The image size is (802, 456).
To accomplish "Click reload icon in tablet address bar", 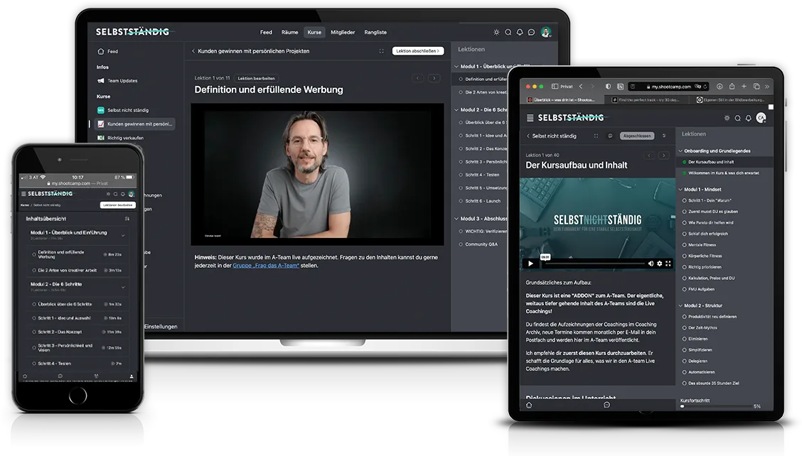I will click(705, 87).
